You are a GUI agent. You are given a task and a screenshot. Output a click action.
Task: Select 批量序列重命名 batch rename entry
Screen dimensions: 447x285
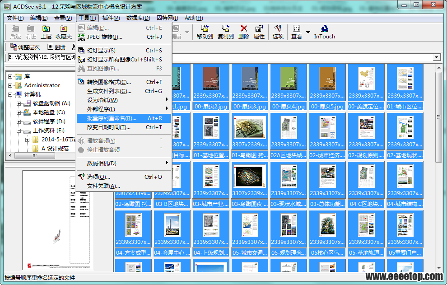(x=124, y=118)
